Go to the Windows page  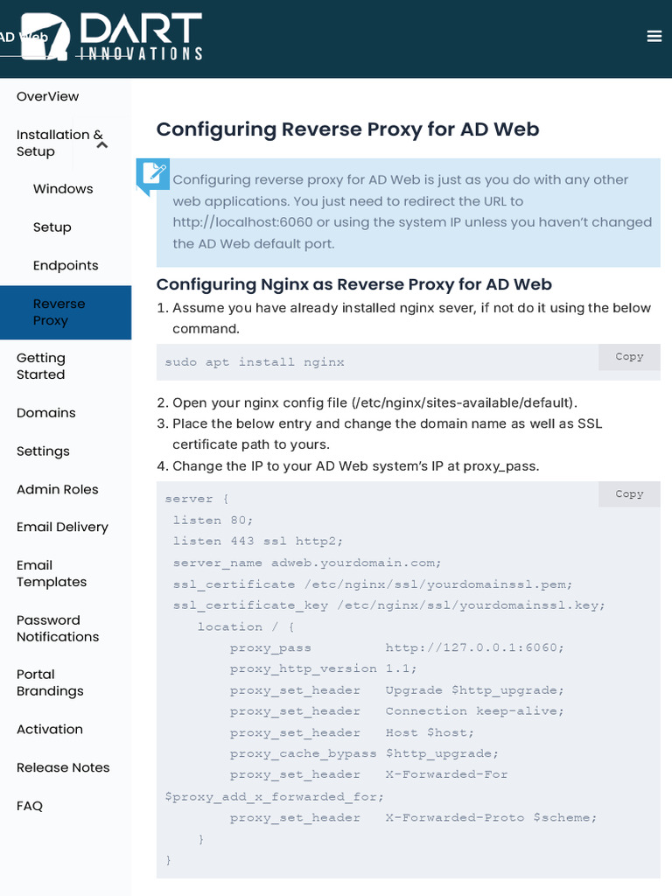(x=63, y=189)
